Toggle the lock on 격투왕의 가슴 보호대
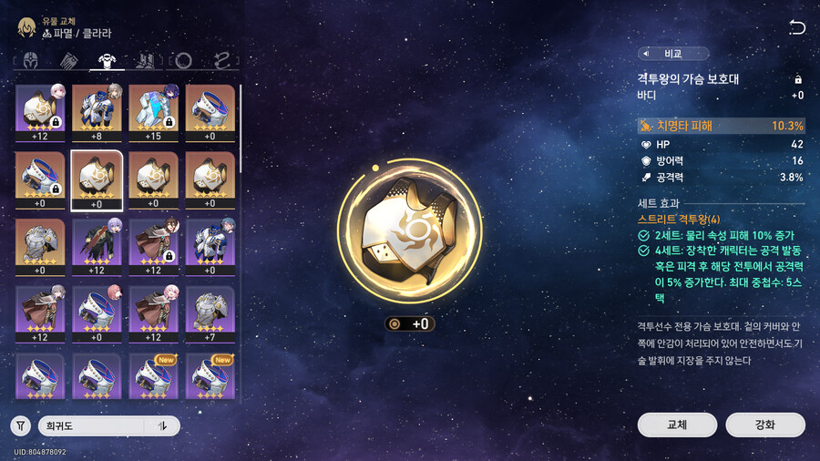The image size is (820, 461). 798,79
